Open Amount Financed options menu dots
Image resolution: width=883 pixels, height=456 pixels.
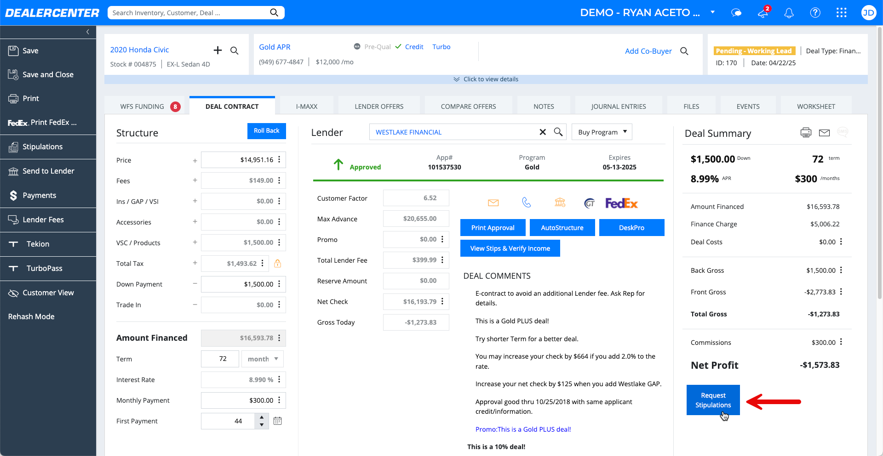279,338
